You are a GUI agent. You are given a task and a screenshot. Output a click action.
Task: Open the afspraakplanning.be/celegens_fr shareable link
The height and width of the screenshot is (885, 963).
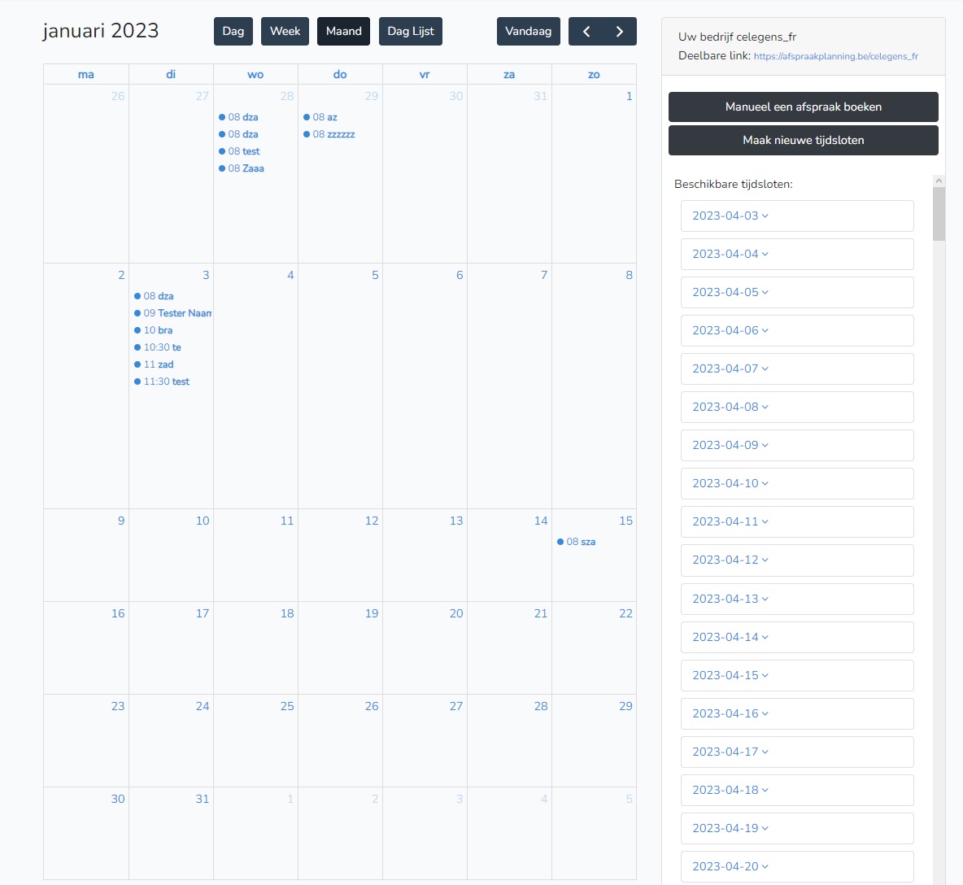coord(835,57)
